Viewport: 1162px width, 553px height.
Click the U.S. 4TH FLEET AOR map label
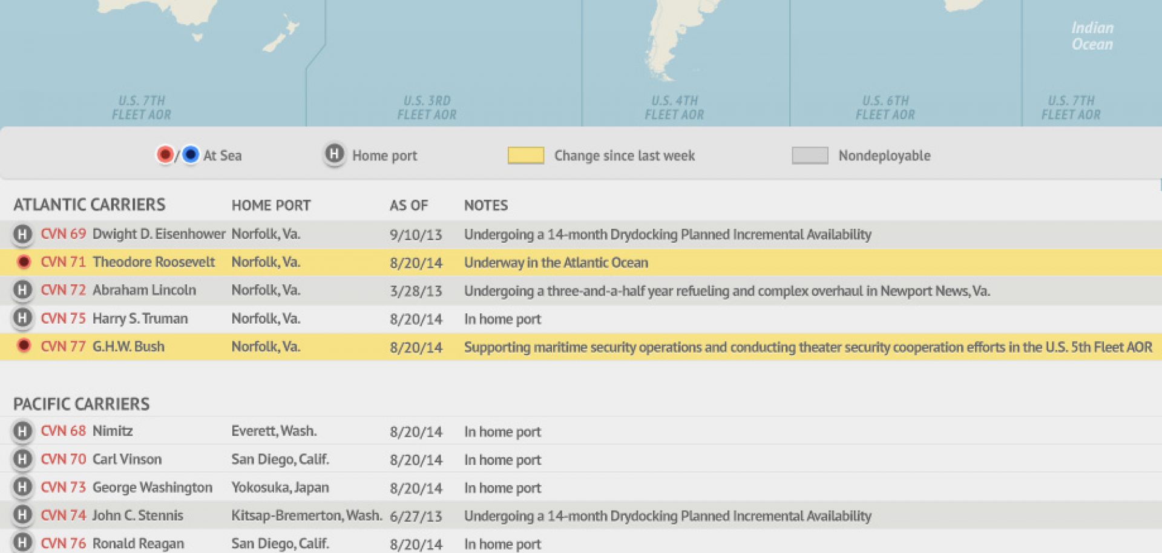(674, 108)
